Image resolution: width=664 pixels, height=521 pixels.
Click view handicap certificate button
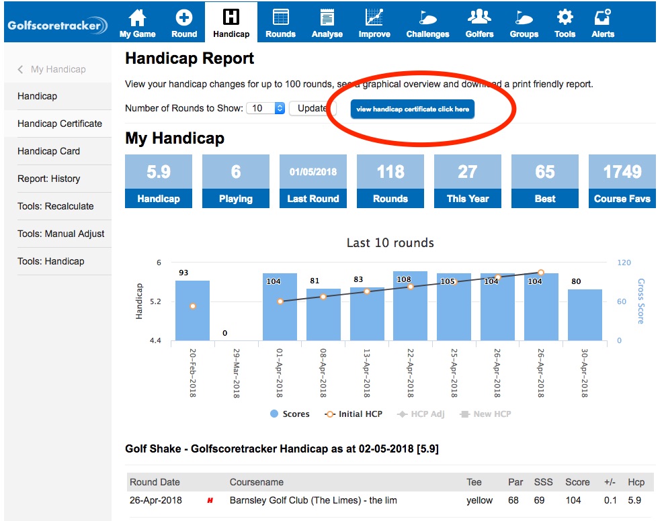[x=412, y=109]
